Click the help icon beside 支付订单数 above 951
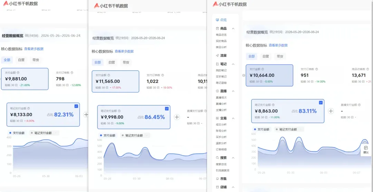Viewport: 373px width, 192px height. pyautogui.click(x=317, y=69)
